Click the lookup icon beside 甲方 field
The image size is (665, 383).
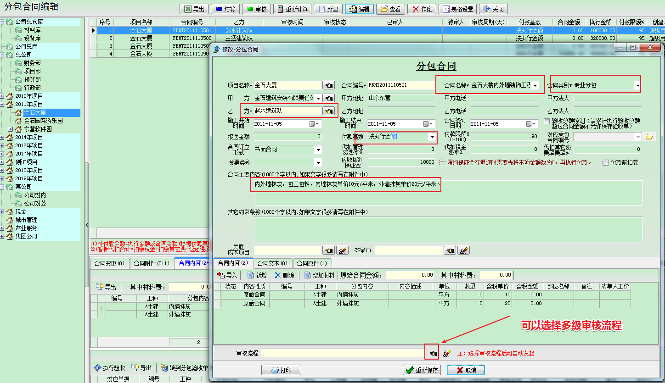pos(328,98)
